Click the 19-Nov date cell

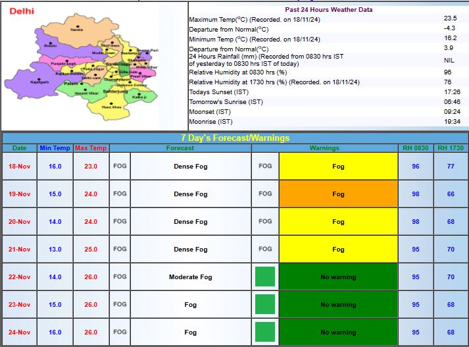tap(20, 194)
